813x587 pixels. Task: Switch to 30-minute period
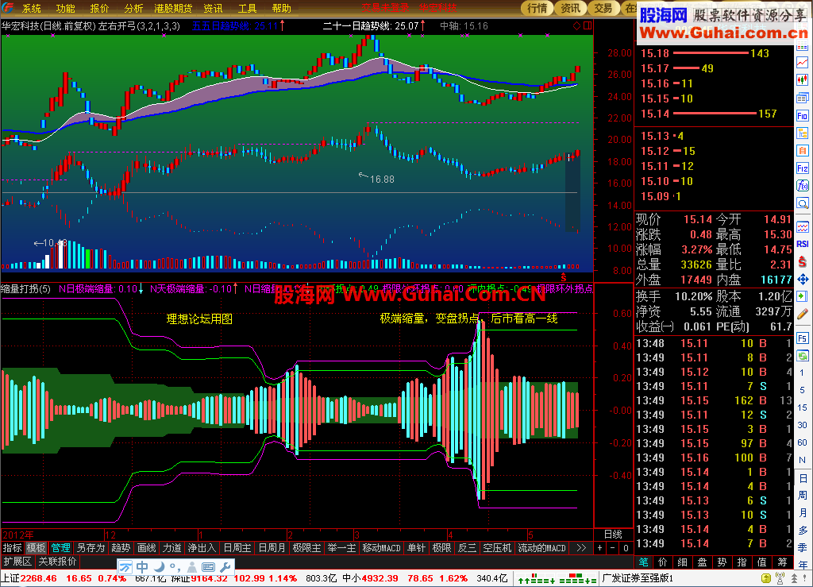pyautogui.click(x=802, y=425)
